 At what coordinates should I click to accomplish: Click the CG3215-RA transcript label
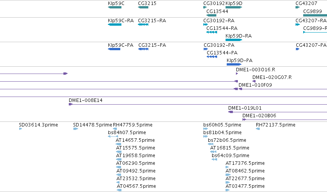point(152,21)
